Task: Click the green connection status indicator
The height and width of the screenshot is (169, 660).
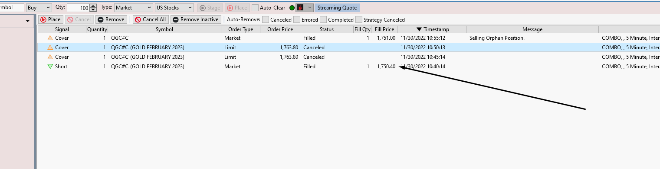Action: [x=292, y=8]
